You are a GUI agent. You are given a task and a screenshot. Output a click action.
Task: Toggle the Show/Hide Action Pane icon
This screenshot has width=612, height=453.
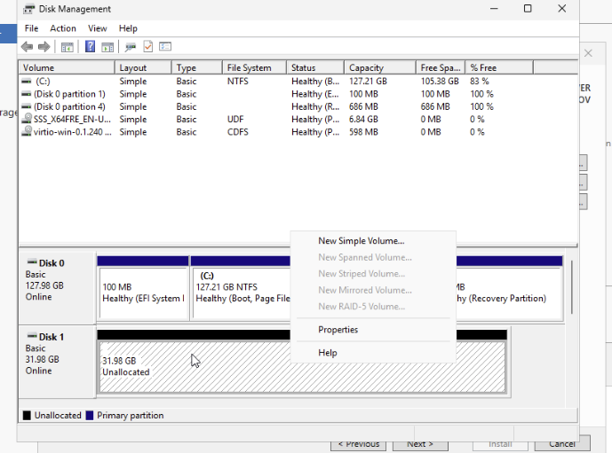coord(107,47)
